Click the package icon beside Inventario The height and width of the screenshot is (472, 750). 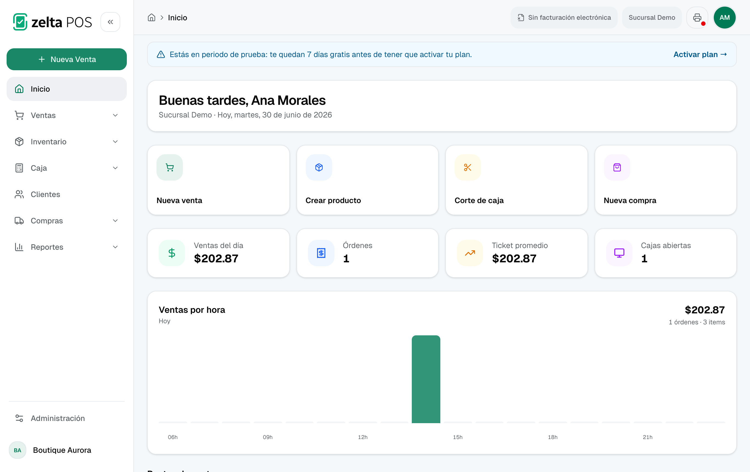pos(19,142)
